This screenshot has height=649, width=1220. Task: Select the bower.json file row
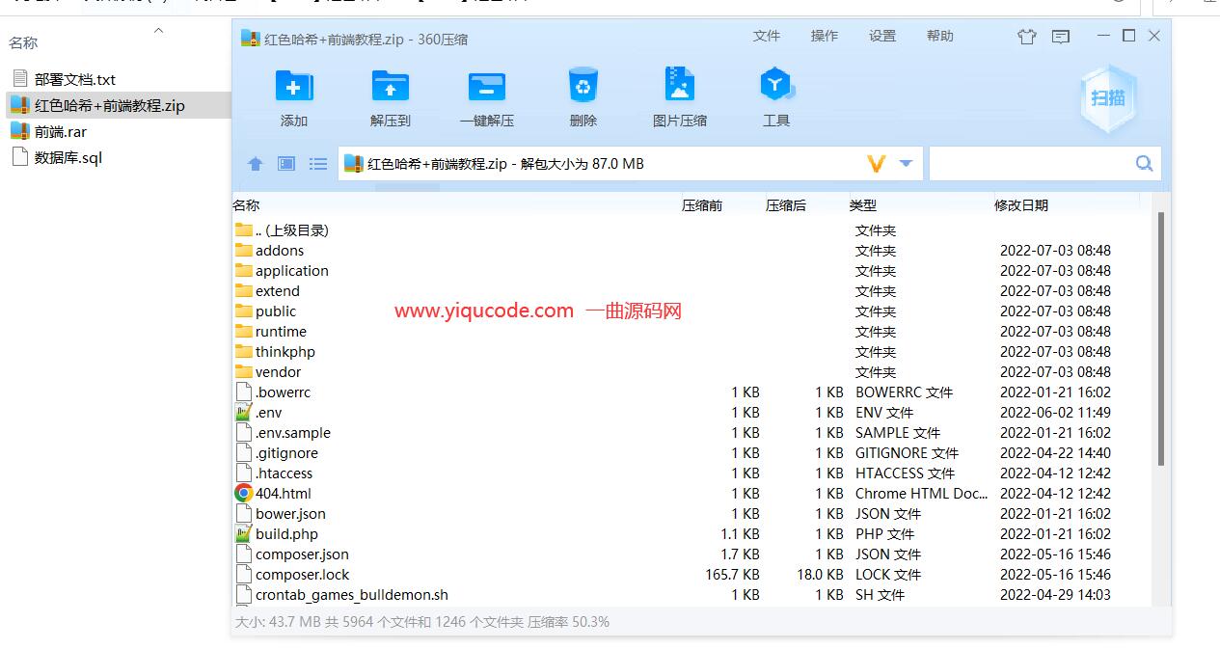(x=692, y=514)
